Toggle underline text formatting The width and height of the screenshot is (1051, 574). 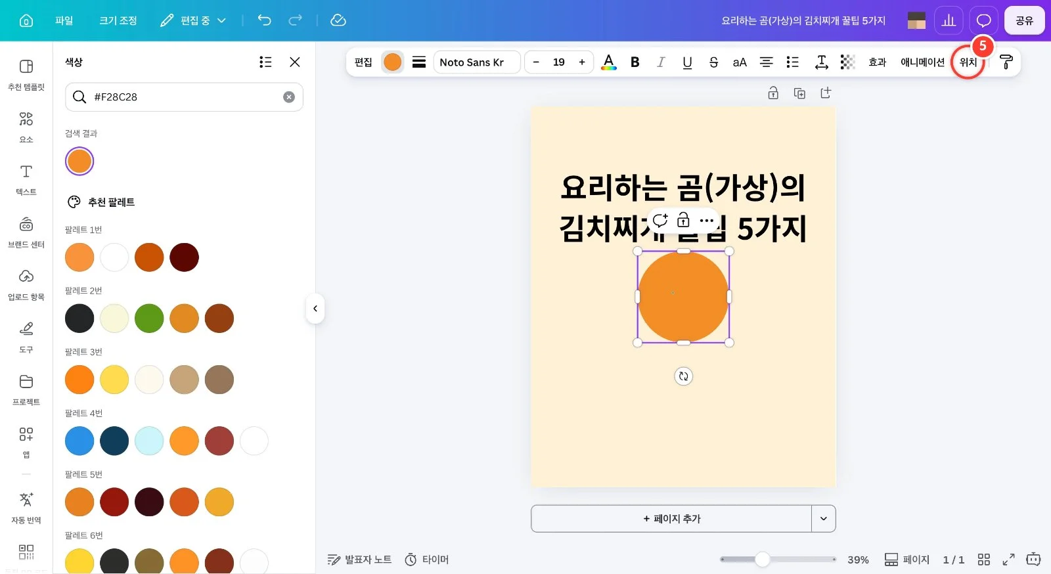pyautogui.click(x=687, y=62)
